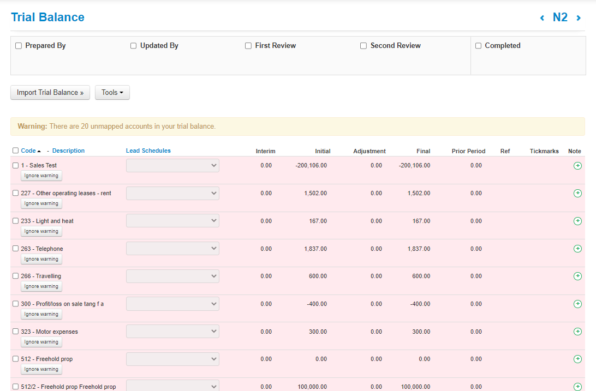Check the 263 - Telephone row
Viewport: 596px width, 391px height.
[x=16, y=248]
